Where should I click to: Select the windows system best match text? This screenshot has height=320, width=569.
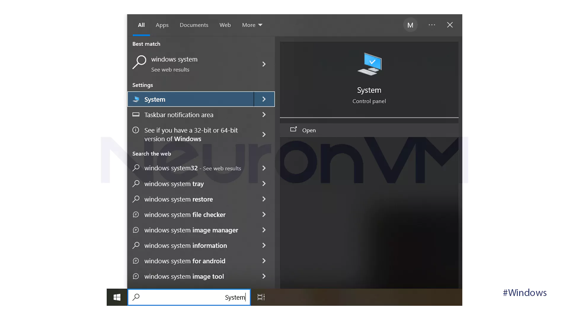pos(174,59)
